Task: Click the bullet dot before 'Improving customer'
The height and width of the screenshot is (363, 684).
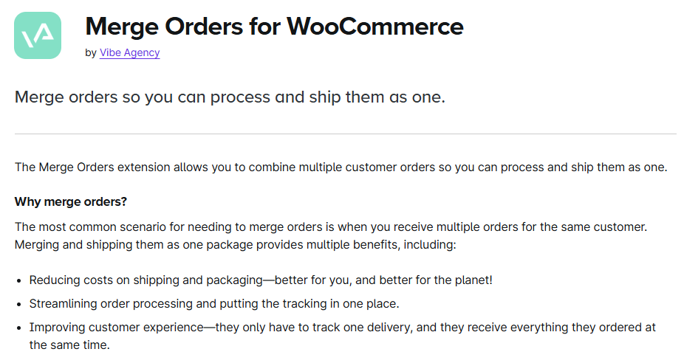Action: pyautogui.click(x=18, y=328)
